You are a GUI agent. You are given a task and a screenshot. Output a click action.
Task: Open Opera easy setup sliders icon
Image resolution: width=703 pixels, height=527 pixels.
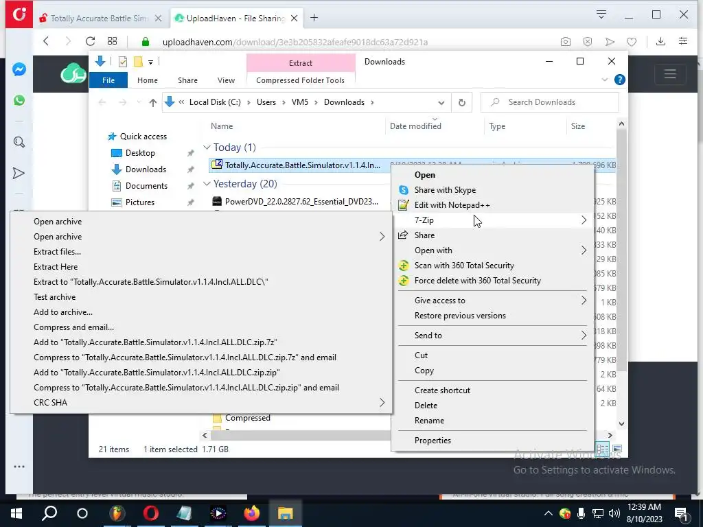(683, 41)
